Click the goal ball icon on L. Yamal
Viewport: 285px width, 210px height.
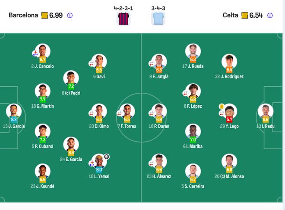[107, 156]
